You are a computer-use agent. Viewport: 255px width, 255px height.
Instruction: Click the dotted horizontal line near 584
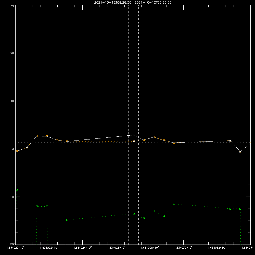pos(133,90)
